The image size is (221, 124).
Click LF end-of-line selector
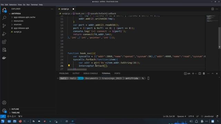tap(198, 116)
